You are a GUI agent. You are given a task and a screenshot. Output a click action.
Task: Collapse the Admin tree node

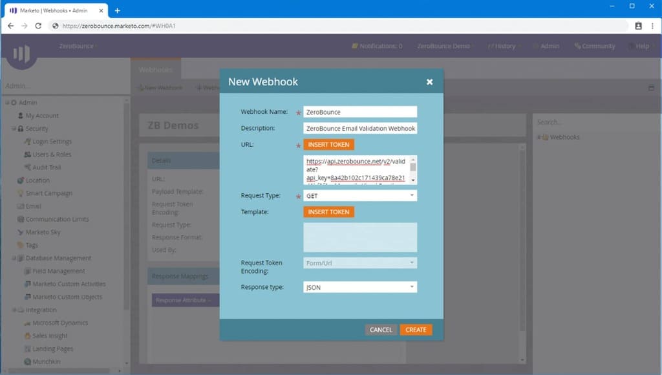point(7,103)
